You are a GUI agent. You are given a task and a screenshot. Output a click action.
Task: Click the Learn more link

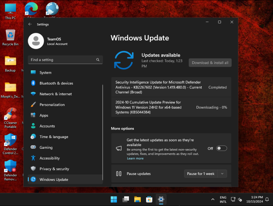pyautogui.click(x=135, y=158)
